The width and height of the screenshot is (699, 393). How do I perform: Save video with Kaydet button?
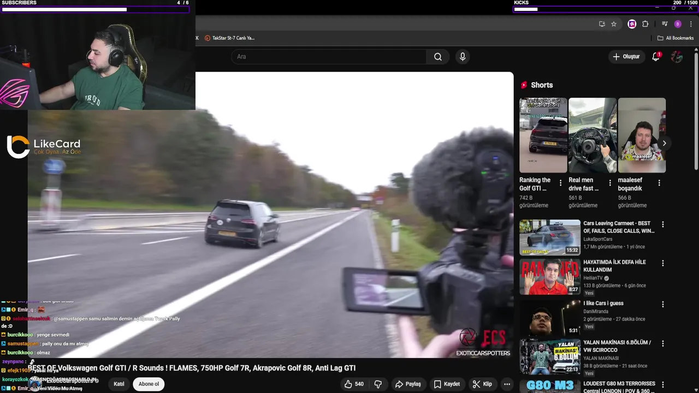(447, 384)
